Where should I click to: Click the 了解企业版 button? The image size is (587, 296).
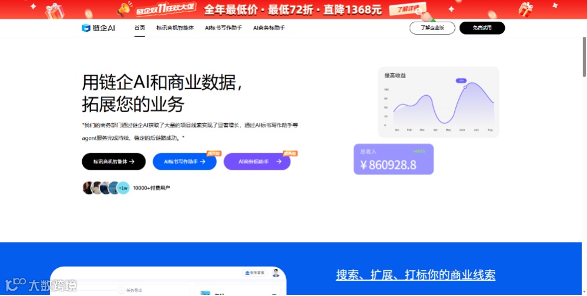coord(432,28)
